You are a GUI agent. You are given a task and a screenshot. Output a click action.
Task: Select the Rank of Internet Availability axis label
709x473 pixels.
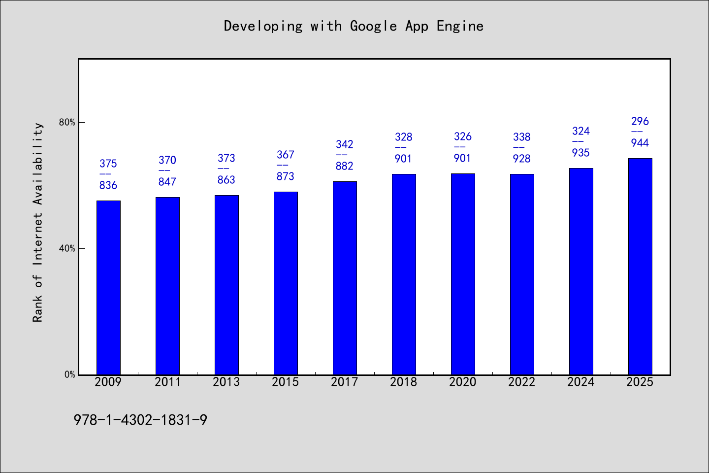38,222
